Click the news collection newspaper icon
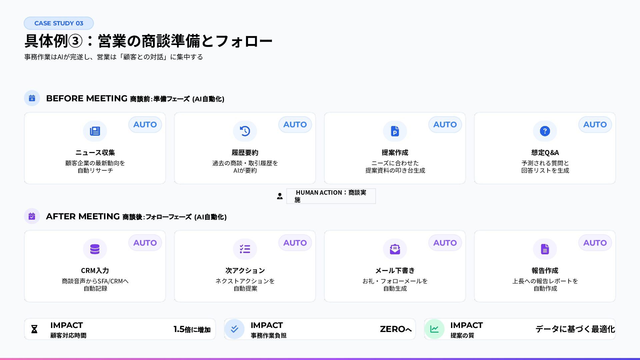The width and height of the screenshot is (640, 360). (x=95, y=131)
